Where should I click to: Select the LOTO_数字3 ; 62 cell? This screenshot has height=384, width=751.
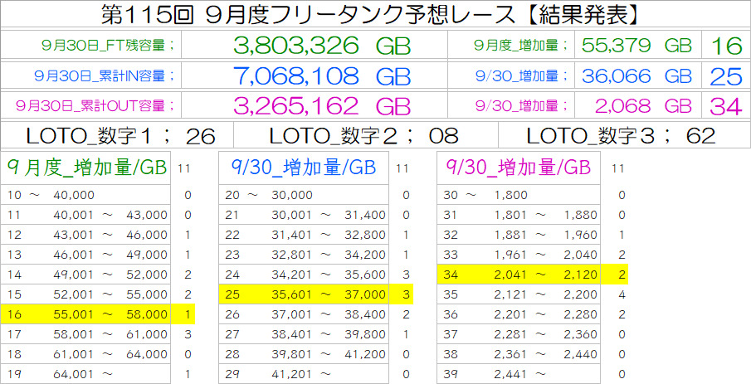[622, 135]
